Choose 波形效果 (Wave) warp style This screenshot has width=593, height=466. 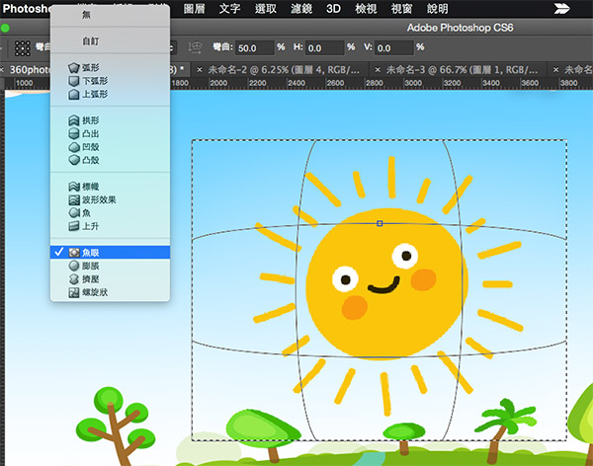coord(99,199)
